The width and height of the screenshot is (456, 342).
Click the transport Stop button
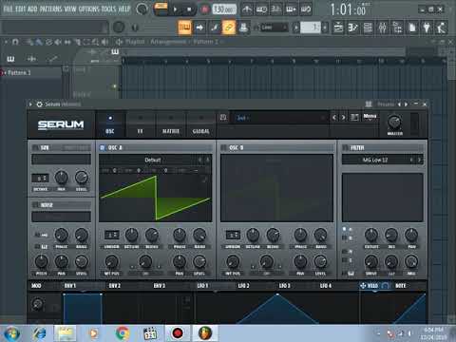tap(189, 9)
